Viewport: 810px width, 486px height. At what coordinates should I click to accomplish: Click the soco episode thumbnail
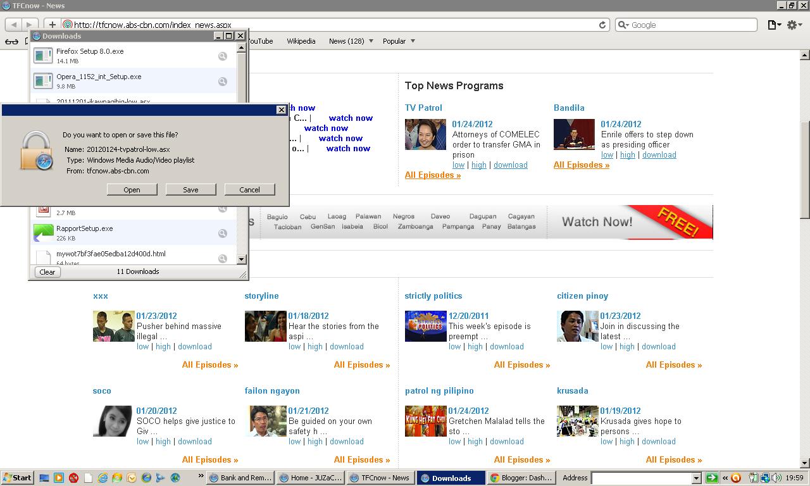113,421
